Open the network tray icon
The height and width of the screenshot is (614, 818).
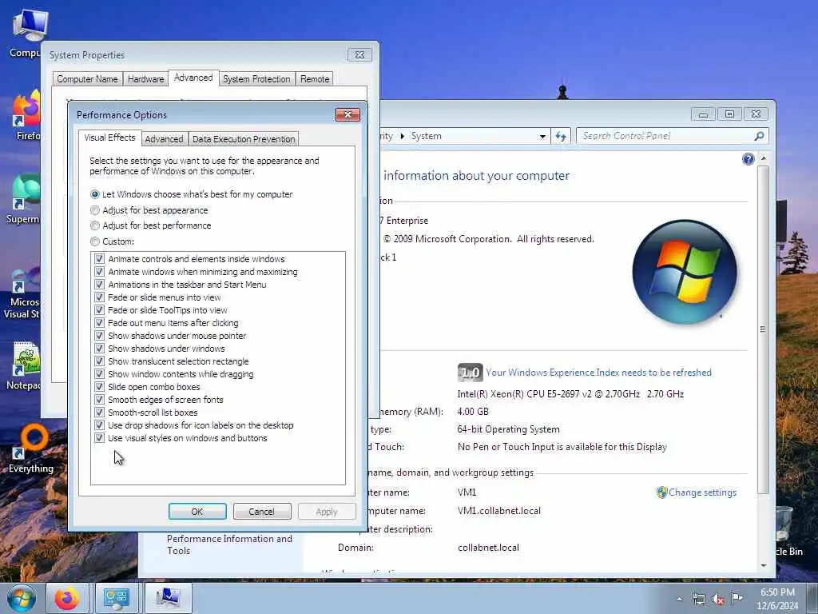pyautogui.click(x=698, y=600)
